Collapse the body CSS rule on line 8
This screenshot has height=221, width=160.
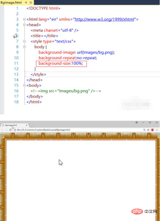pos(24,47)
